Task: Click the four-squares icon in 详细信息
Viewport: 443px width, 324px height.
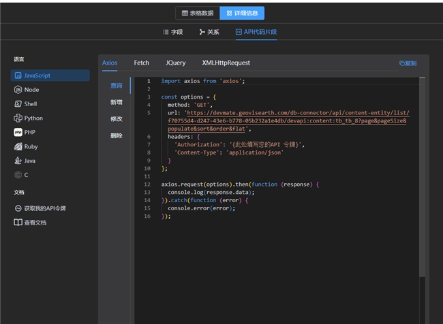Action: click(x=230, y=13)
